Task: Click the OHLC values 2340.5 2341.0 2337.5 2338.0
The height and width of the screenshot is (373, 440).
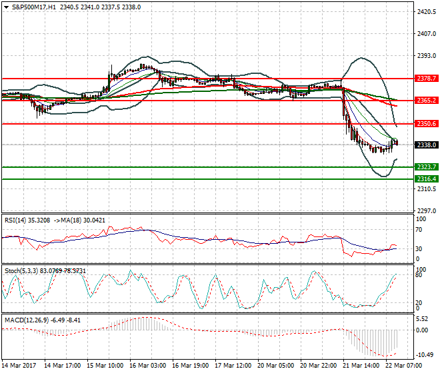Action: click(101, 7)
